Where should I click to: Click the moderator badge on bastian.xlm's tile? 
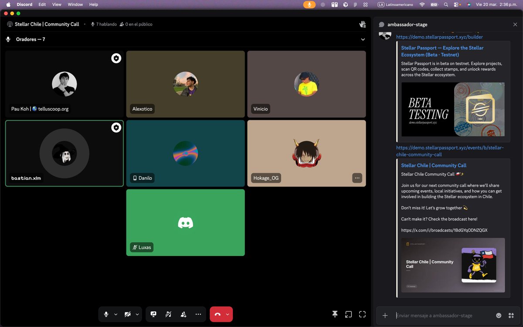(116, 127)
